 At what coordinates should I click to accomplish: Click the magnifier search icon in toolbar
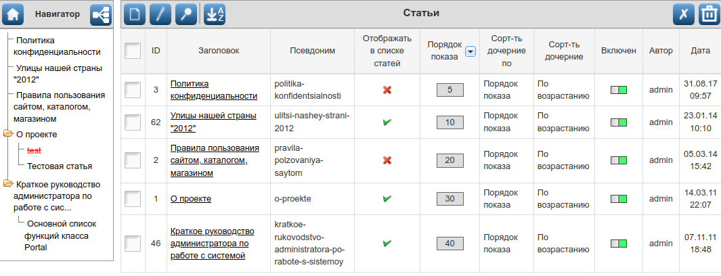185,14
